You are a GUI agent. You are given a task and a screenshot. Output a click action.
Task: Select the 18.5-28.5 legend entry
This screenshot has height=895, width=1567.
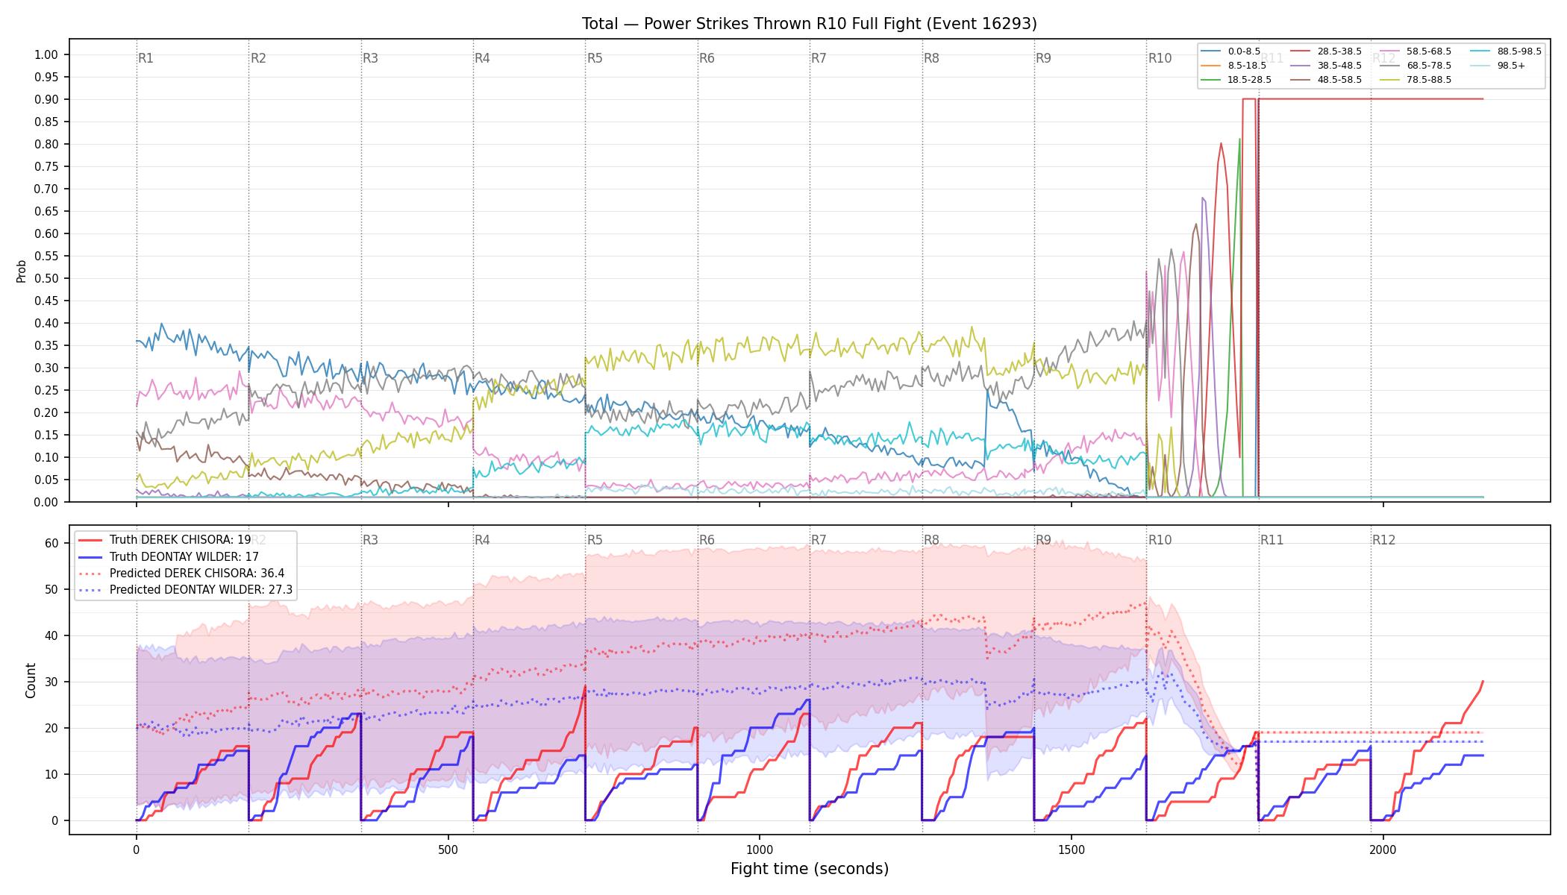[x=1236, y=80]
